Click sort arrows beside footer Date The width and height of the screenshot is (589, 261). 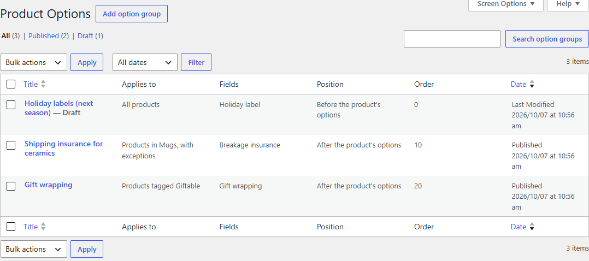point(532,227)
